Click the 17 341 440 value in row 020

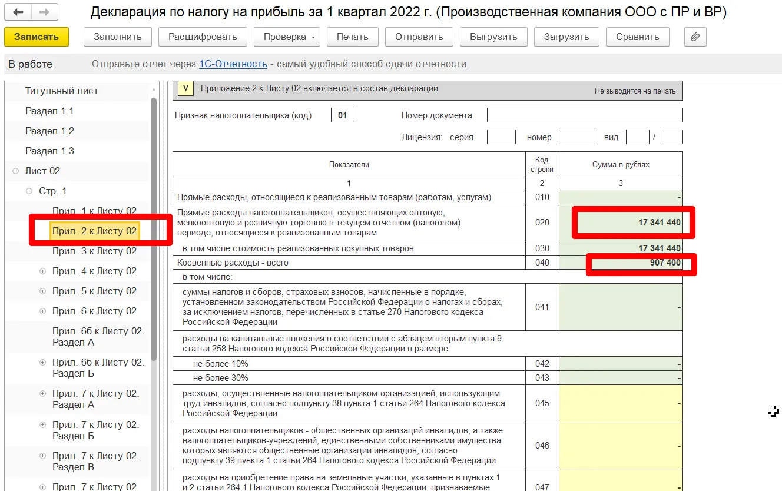pyautogui.click(x=660, y=223)
